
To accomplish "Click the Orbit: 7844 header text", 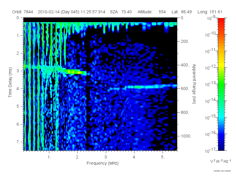I will click(23, 12).
